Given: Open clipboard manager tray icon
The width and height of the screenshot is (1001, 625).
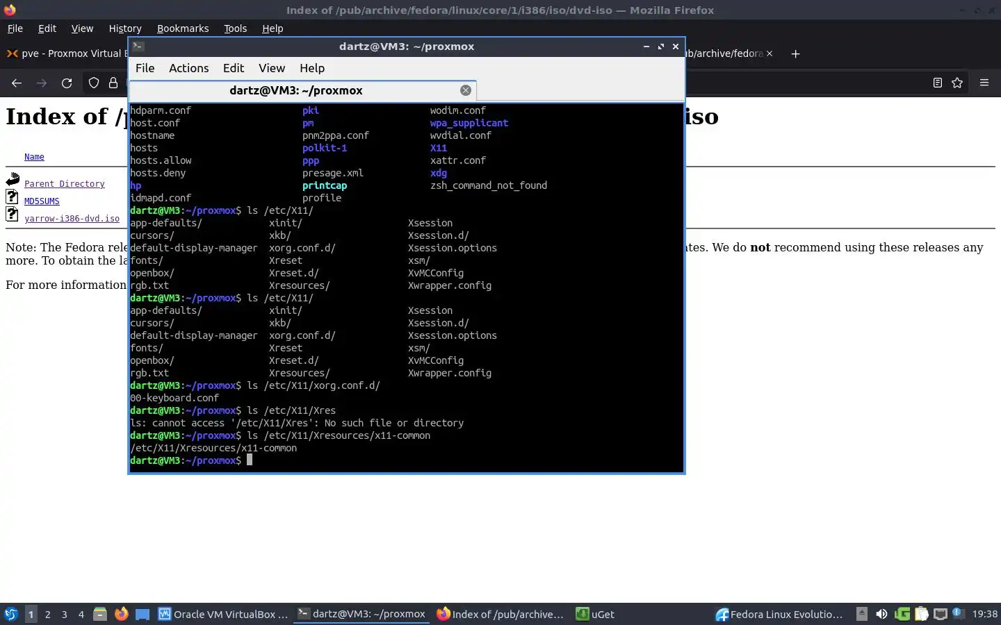Looking at the screenshot, I should click(921, 614).
